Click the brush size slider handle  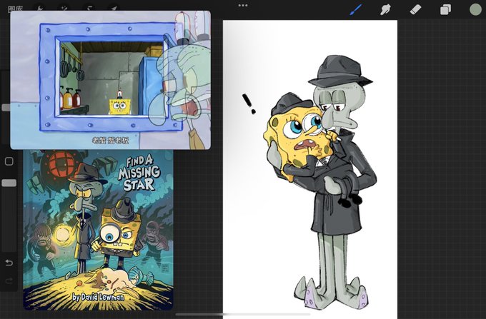click(x=6, y=107)
